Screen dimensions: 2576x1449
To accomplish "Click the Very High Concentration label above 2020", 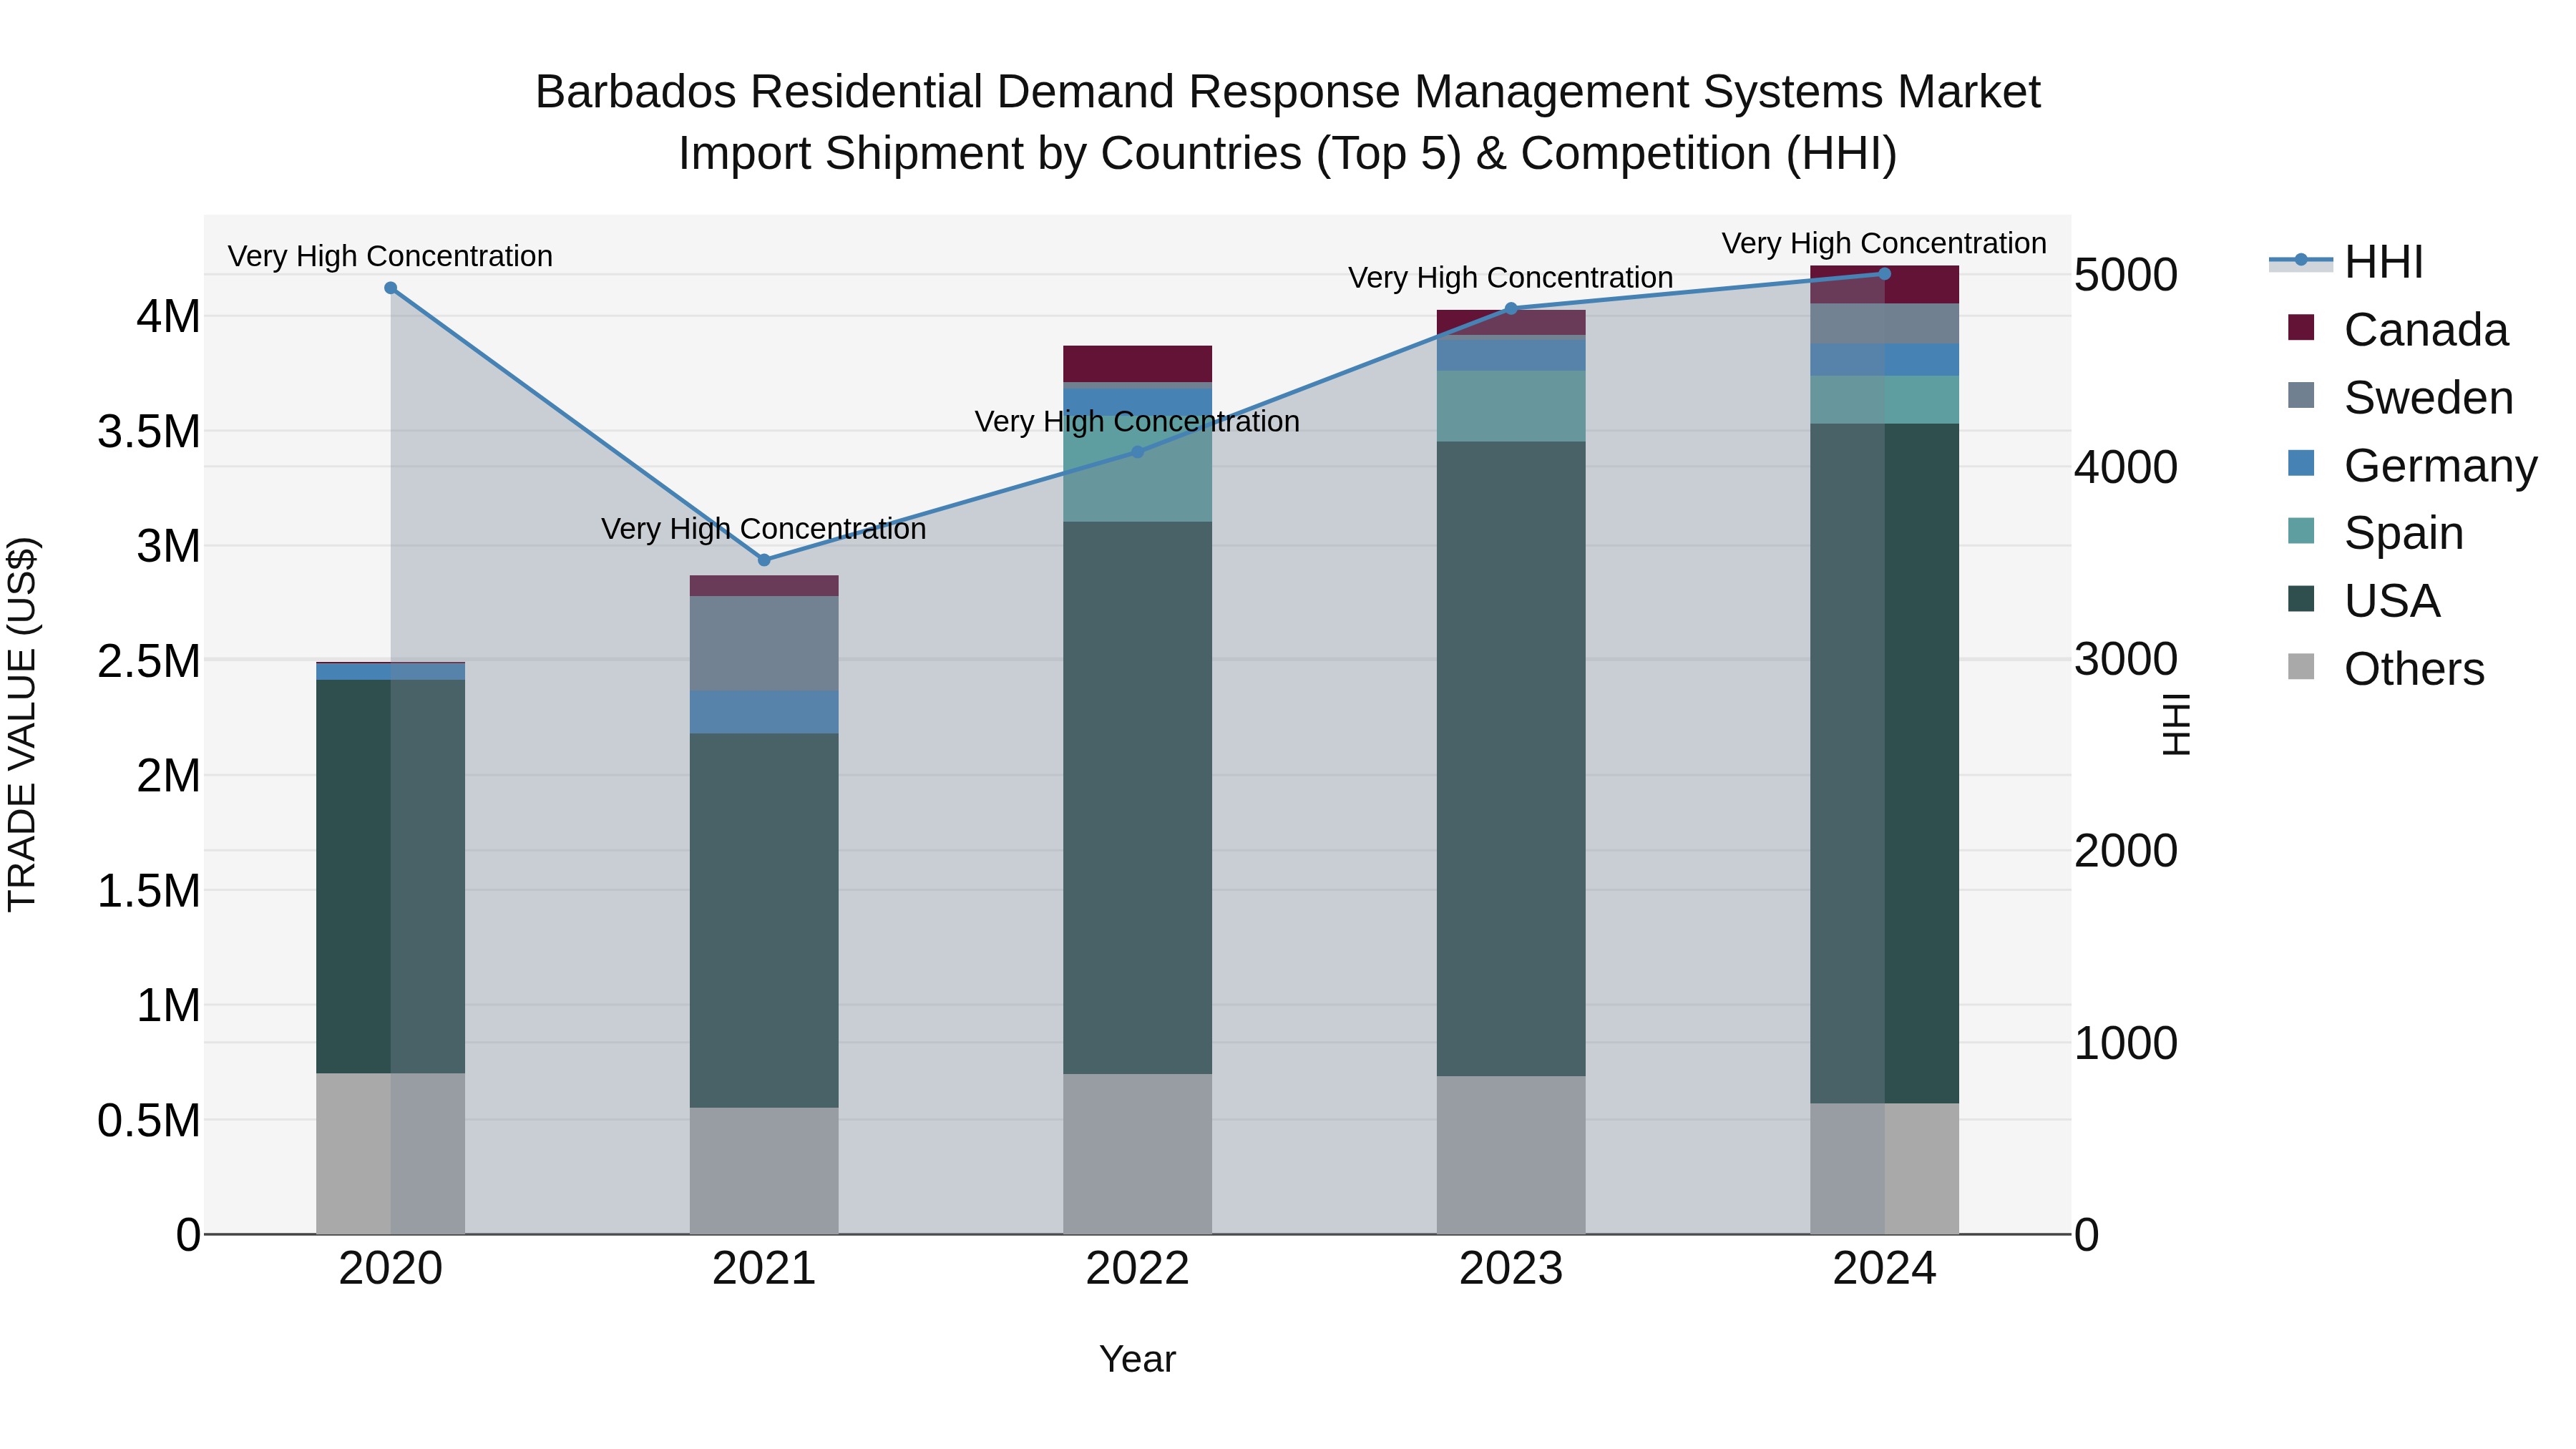I will pyautogui.click(x=390, y=256).
